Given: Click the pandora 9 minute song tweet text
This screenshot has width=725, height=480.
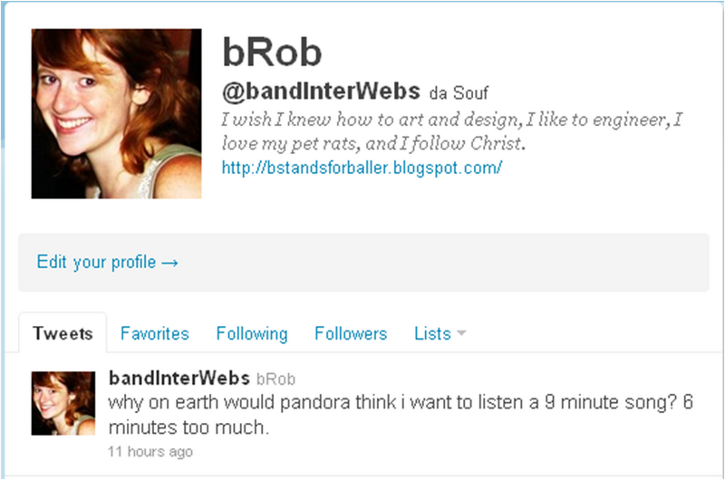Looking at the screenshot, I should point(401,415).
